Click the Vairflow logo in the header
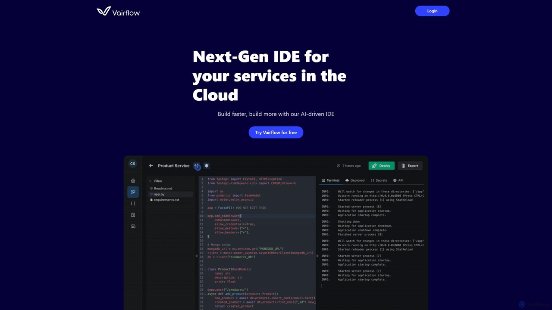The width and height of the screenshot is (552, 310). point(118,11)
